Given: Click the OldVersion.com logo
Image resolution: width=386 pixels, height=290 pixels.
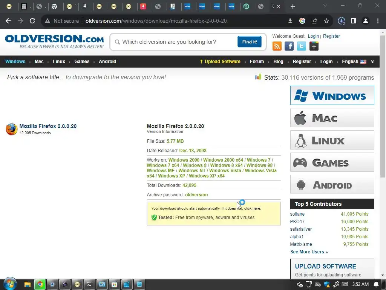Looking at the screenshot, I should (54, 42).
